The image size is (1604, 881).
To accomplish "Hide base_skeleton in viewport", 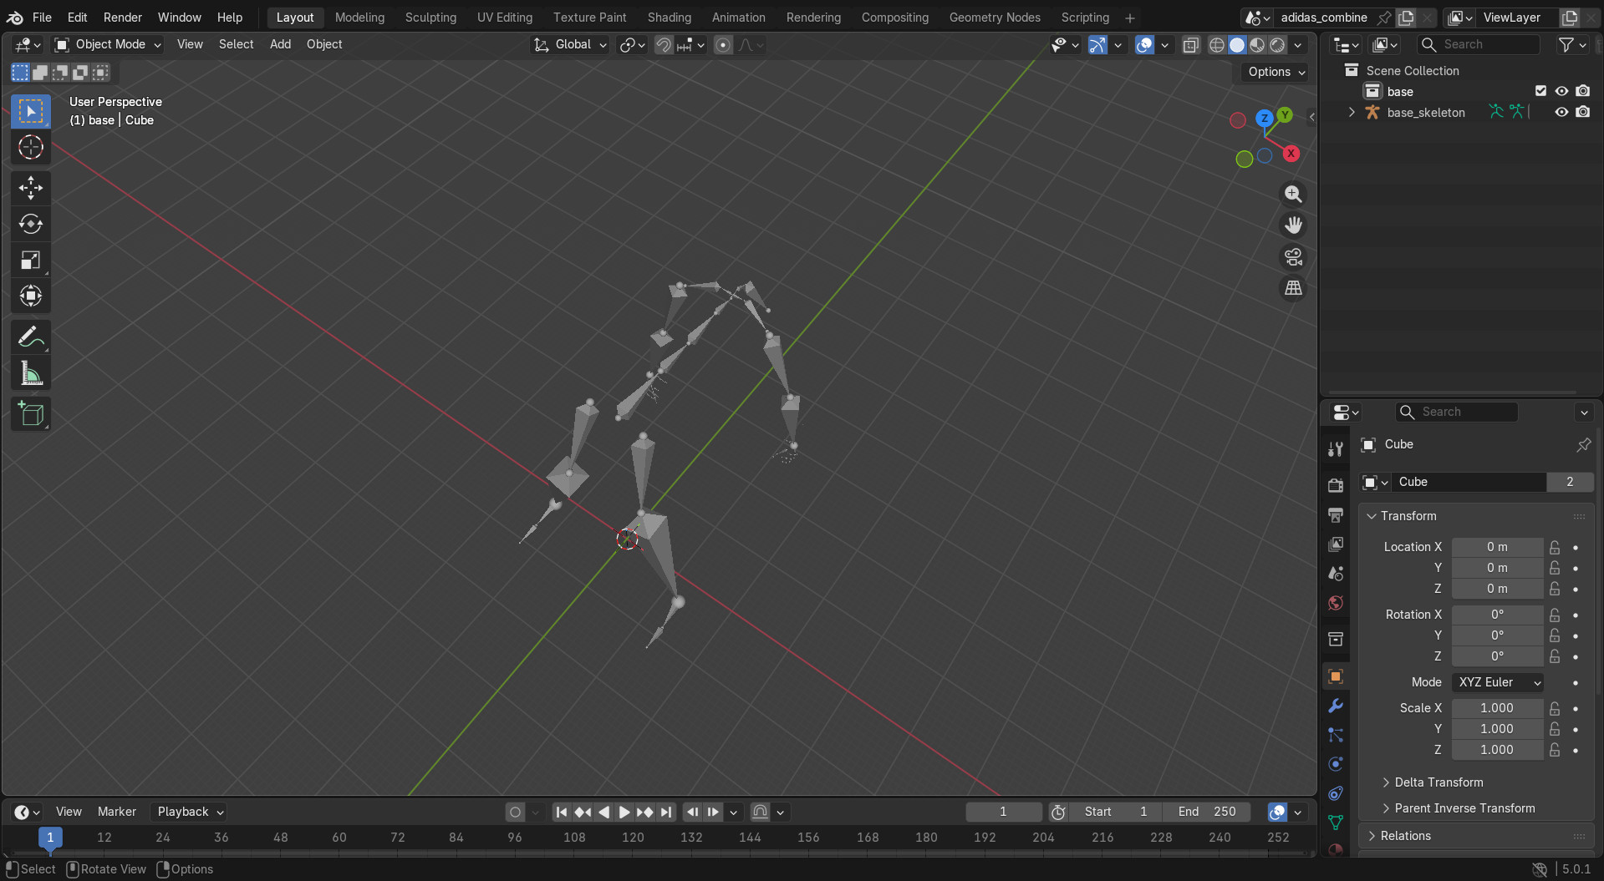I will 1561,112.
